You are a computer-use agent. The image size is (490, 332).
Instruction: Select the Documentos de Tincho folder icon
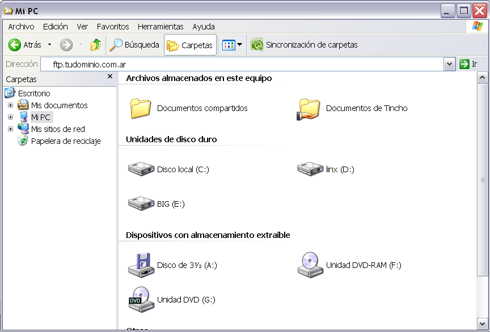coord(309,109)
